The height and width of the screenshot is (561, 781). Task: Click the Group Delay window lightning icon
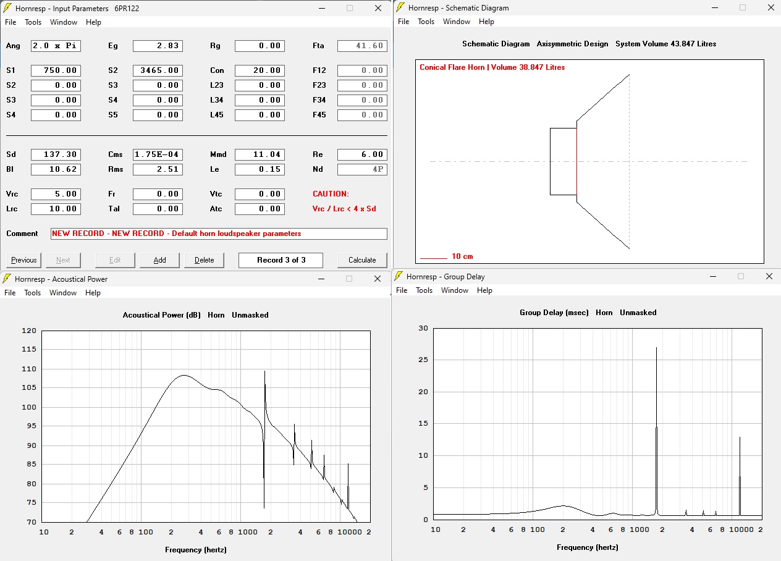(x=399, y=276)
